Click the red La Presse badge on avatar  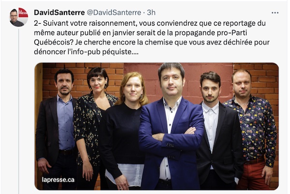point(23,12)
